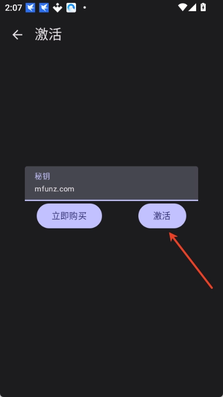223x397 pixels.
Task: Tap the back arrow in the header
Action: pos(17,35)
